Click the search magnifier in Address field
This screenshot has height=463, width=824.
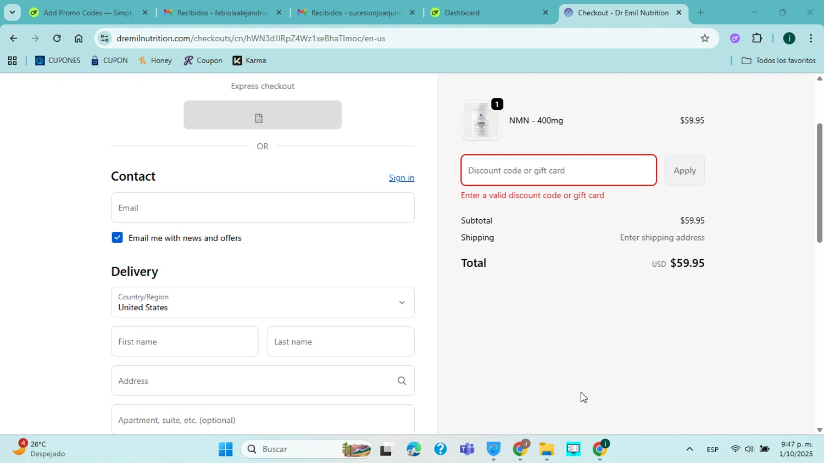pyautogui.click(x=402, y=381)
